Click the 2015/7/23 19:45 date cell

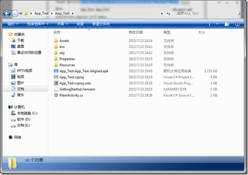click(x=140, y=71)
